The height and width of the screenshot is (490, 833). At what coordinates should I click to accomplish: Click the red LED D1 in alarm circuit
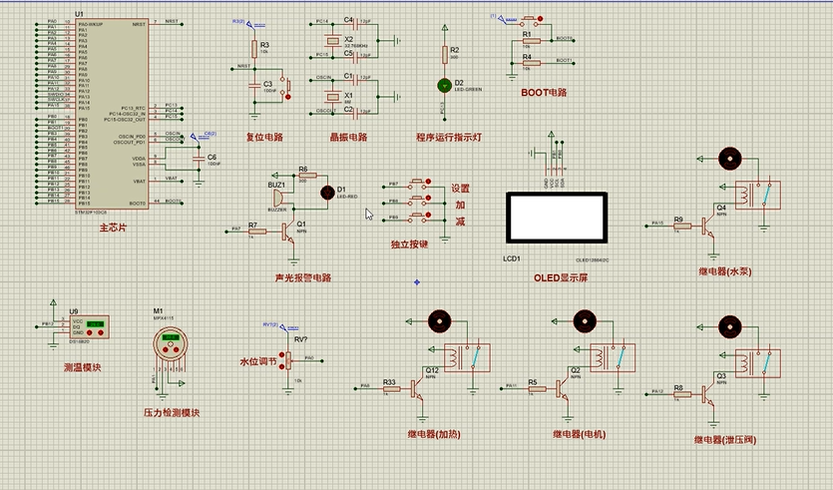pos(328,193)
